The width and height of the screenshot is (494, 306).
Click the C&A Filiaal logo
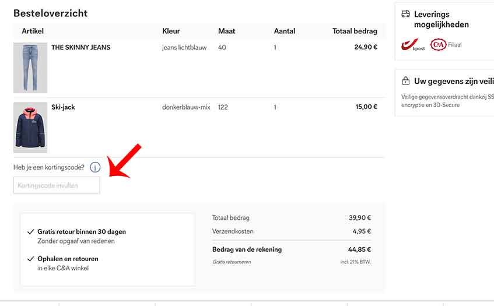click(x=438, y=44)
